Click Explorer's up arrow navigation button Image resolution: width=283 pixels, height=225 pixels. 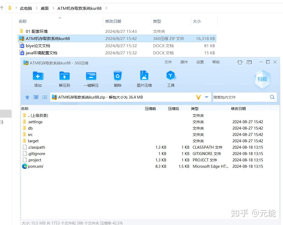2,8
